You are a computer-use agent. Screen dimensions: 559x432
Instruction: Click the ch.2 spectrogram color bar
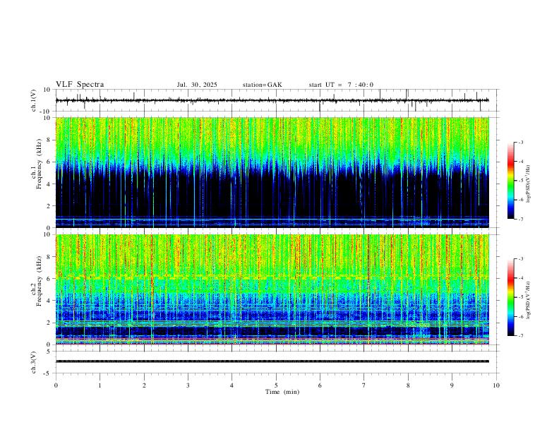click(511, 297)
